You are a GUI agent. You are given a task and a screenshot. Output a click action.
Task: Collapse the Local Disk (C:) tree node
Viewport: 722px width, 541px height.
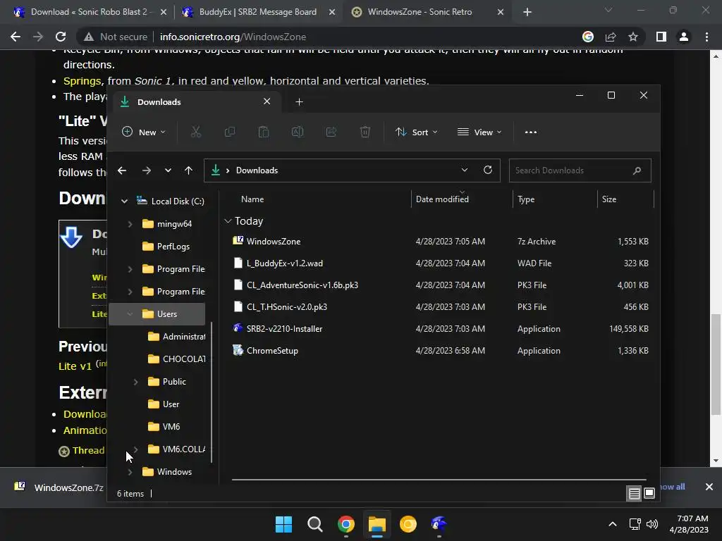pyautogui.click(x=124, y=201)
